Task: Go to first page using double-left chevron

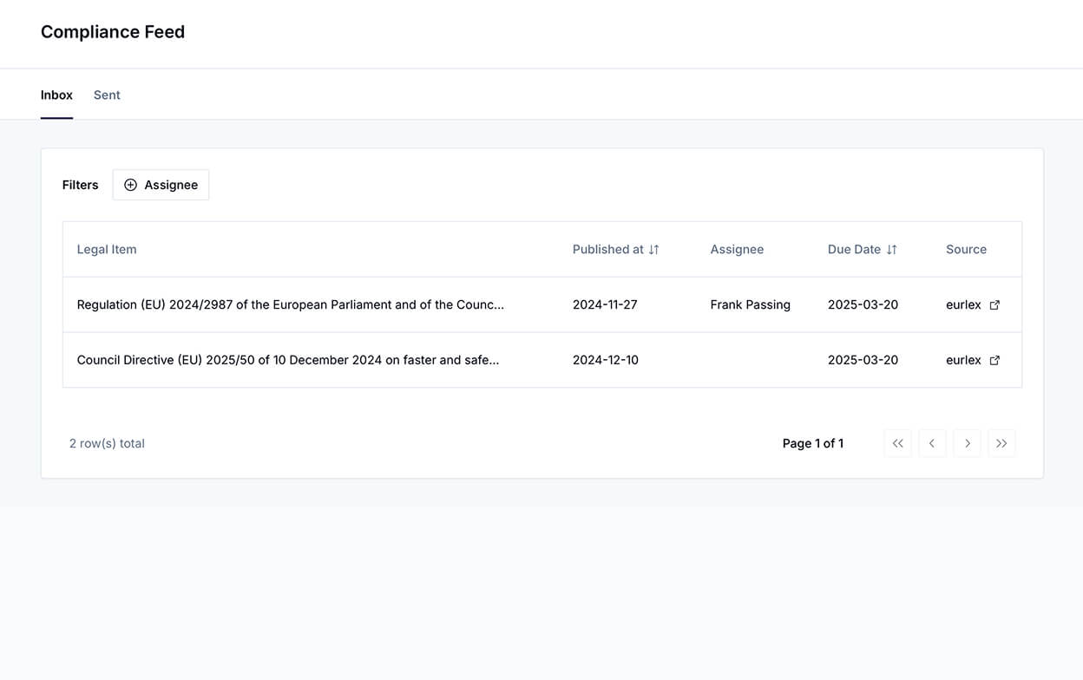Action: 897,443
